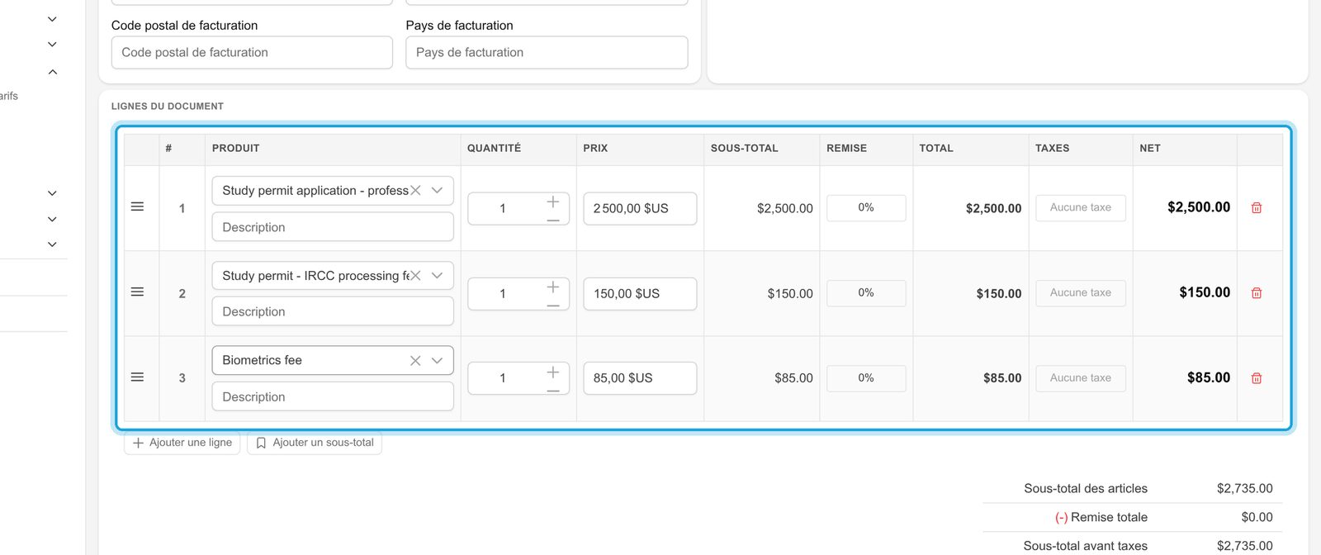Clear the IRCC processing fee product
Screen dimensions: 1321x555
[415, 275]
